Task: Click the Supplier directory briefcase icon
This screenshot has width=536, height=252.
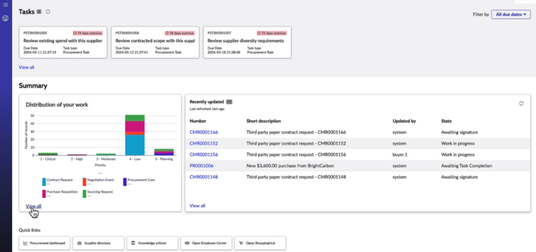Action: (x=80, y=243)
